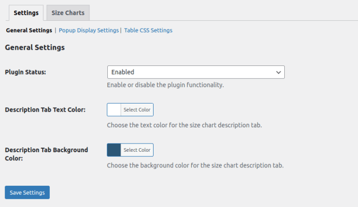
Task: Select the Settings tab
Action: [26, 13]
